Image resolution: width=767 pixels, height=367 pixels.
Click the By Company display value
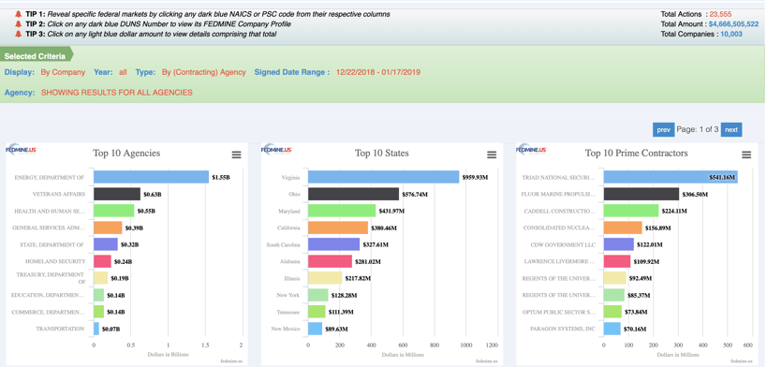[63, 72]
